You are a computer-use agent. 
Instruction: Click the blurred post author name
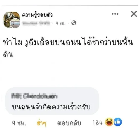pos(36,23)
